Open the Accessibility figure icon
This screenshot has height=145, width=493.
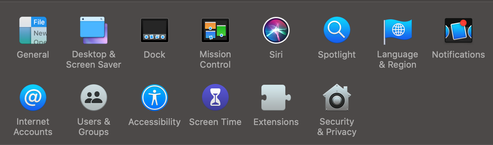(155, 98)
